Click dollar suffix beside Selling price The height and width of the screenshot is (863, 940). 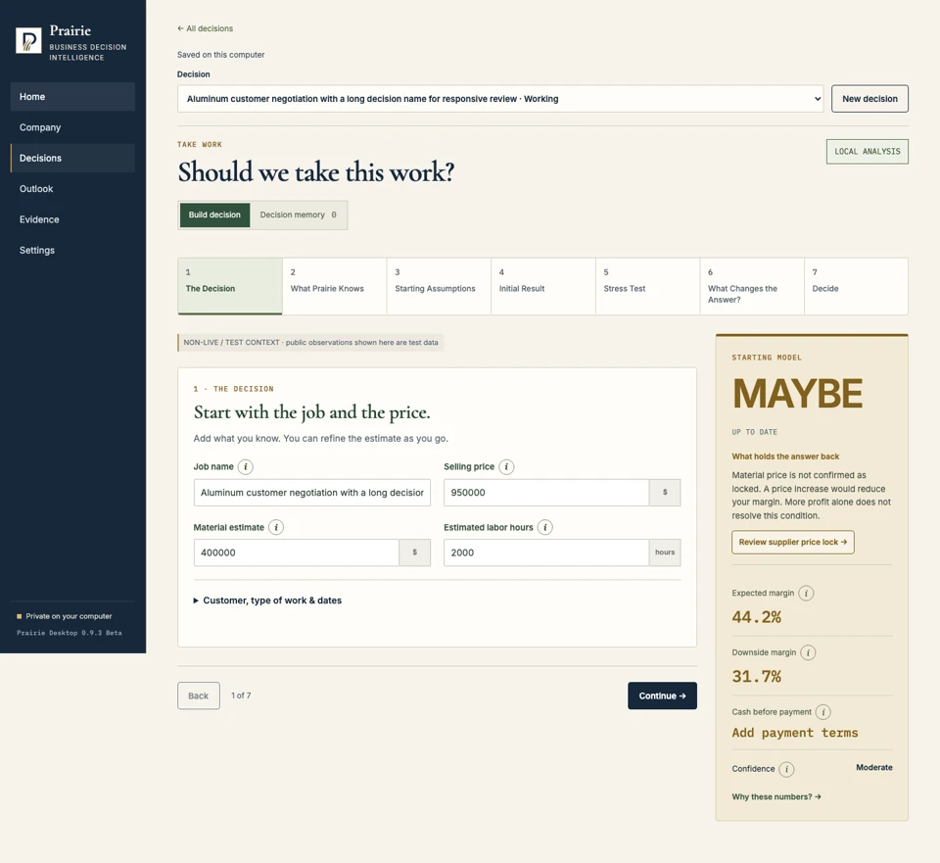[665, 493]
